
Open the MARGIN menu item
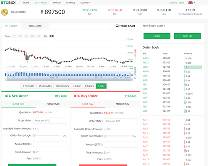coord(57,2)
